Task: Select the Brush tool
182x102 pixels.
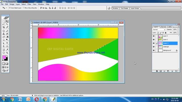Action: (x=7, y=31)
